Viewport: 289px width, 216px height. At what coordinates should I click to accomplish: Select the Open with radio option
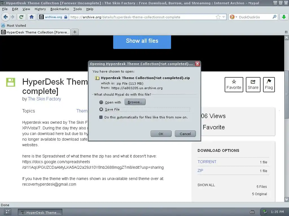(101, 102)
